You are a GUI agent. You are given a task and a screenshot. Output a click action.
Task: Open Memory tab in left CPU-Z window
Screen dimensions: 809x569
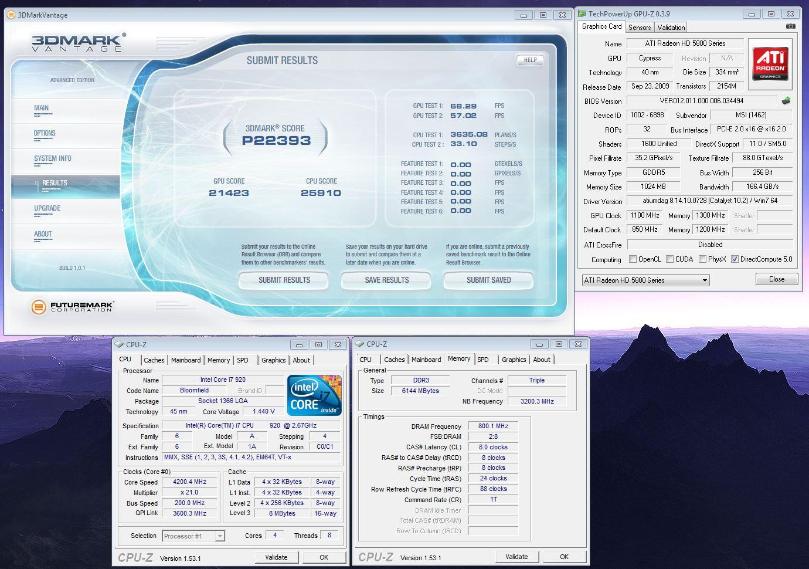[x=219, y=360]
